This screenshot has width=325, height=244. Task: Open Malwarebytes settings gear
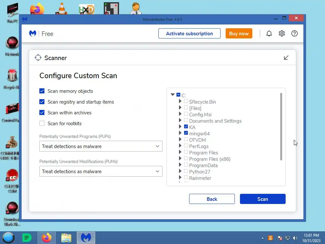click(282, 33)
